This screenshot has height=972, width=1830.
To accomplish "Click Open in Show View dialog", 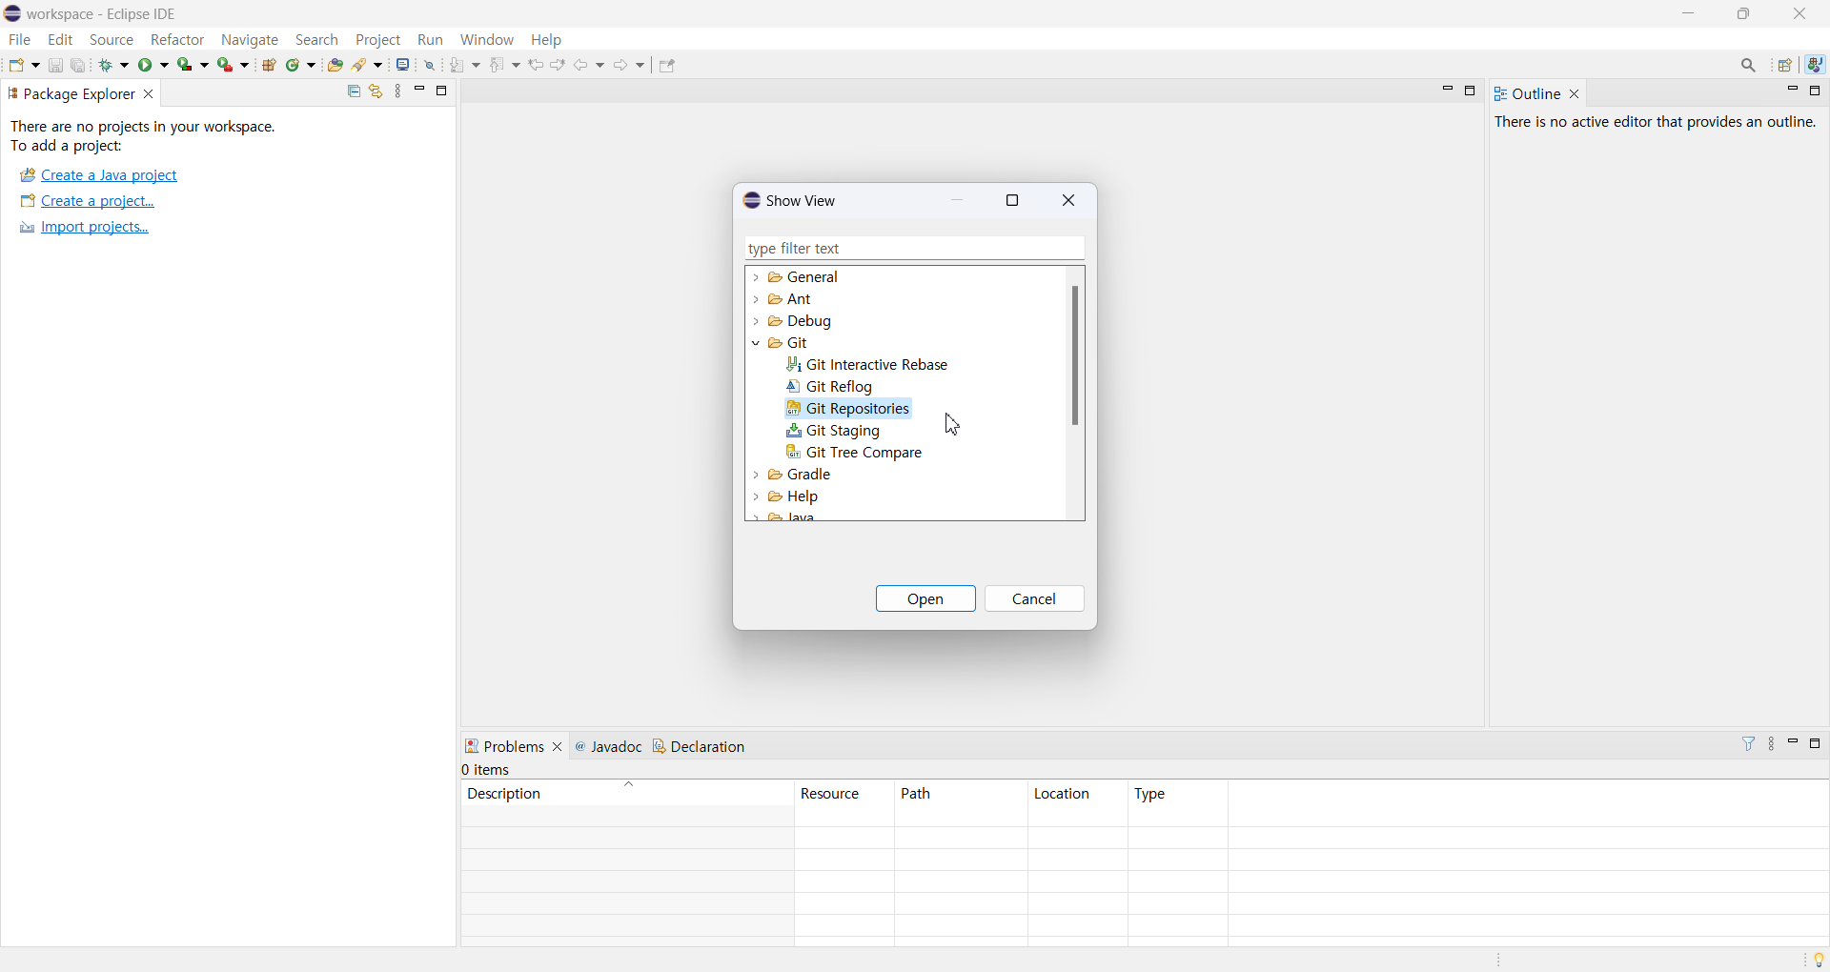I will click(925, 599).
